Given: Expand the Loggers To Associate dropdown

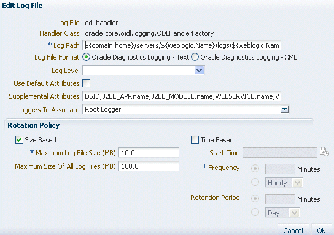Looking at the screenshot, I should tap(285, 109).
